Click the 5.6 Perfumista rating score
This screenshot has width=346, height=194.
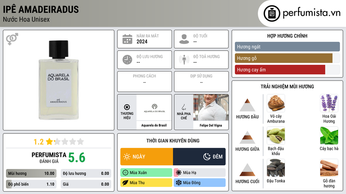[77, 158]
